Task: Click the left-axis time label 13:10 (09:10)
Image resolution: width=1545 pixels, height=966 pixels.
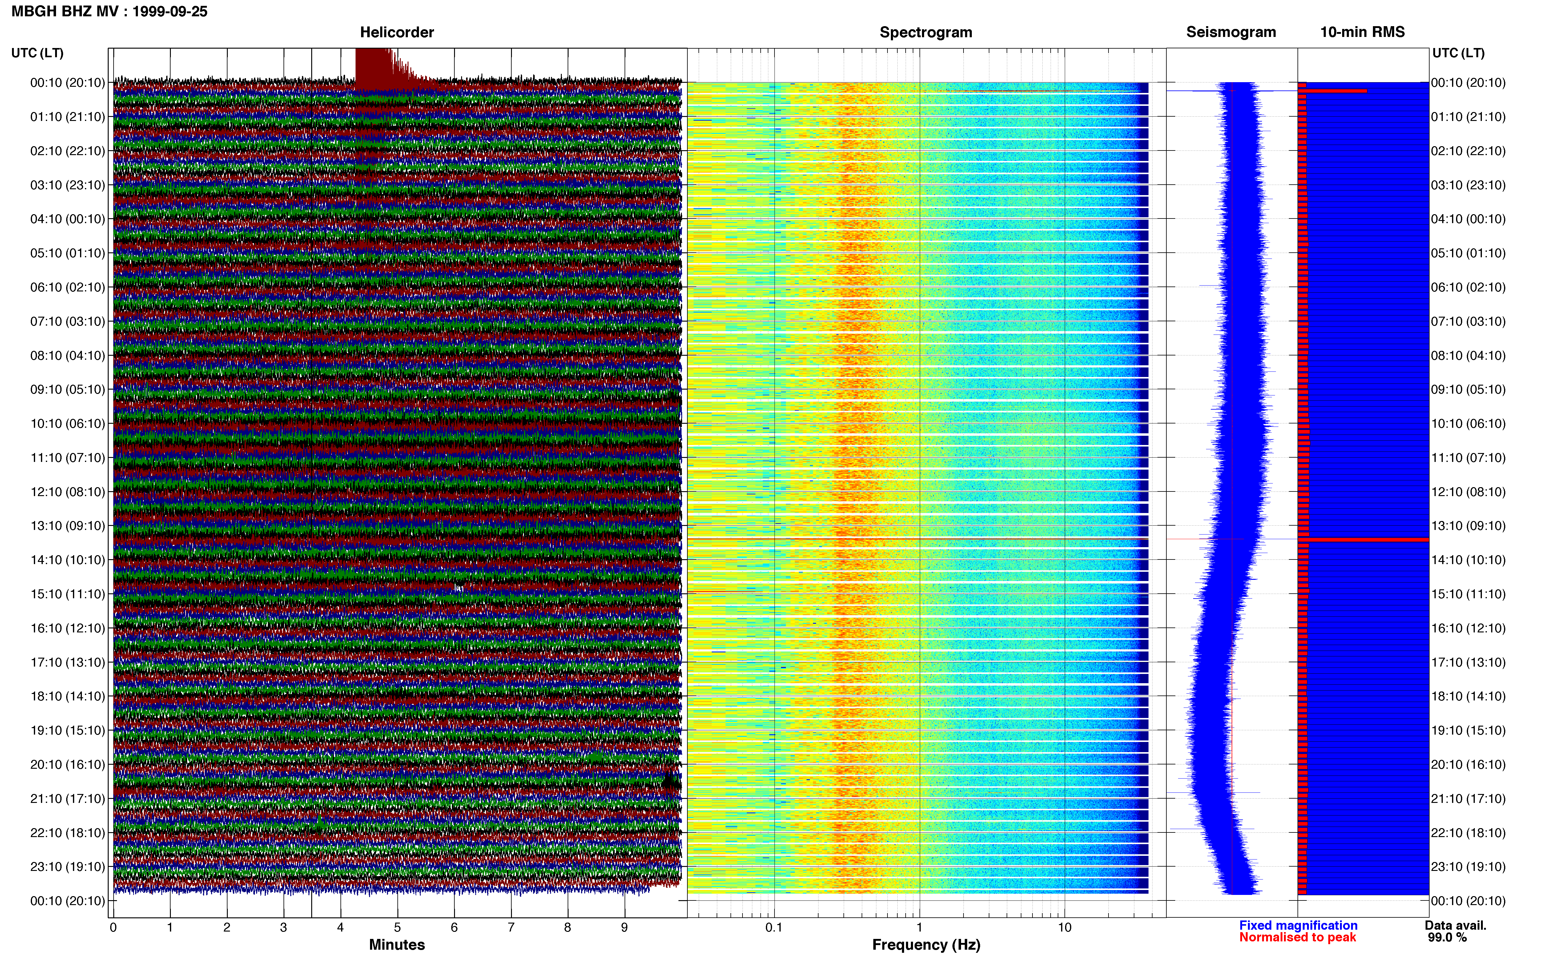Action: (x=68, y=526)
